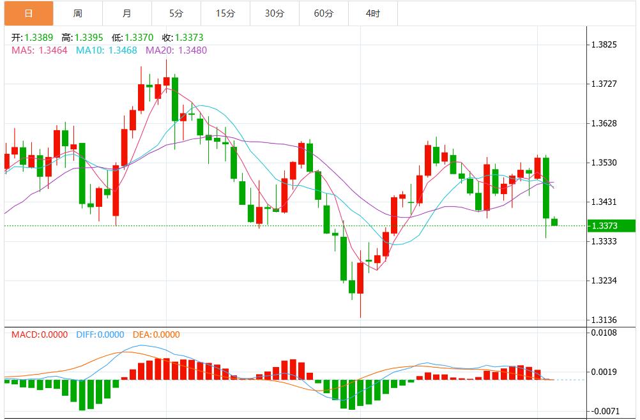Select the 30分 thirty-minute timeframe
This screenshot has height=420, width=640.
click(x=275, y=13)
